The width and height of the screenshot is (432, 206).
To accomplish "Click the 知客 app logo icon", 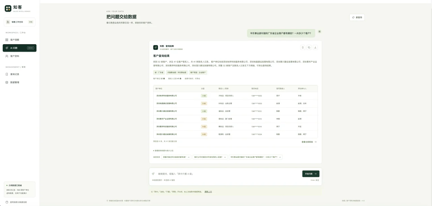I will [x=8, y=8].
